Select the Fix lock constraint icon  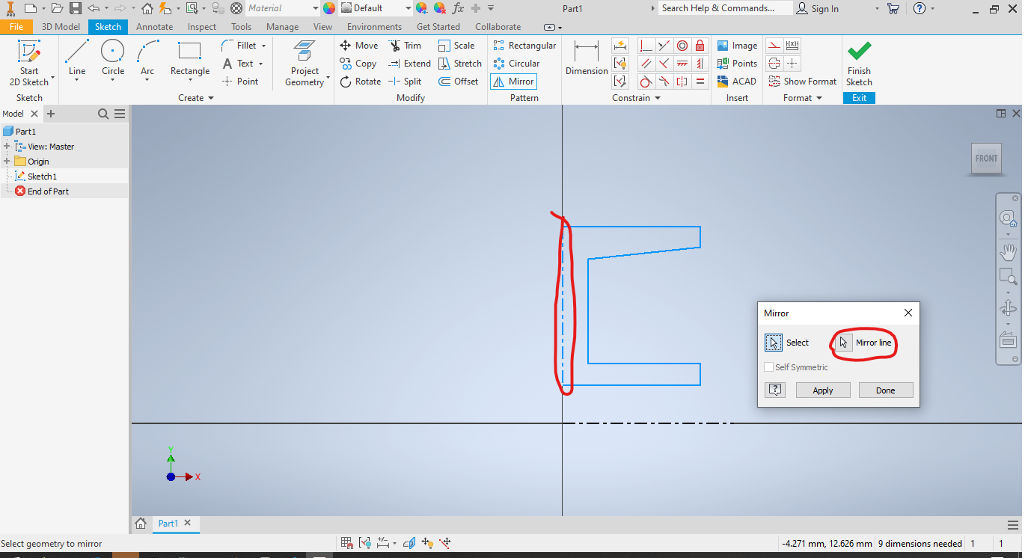pos(700,46)
